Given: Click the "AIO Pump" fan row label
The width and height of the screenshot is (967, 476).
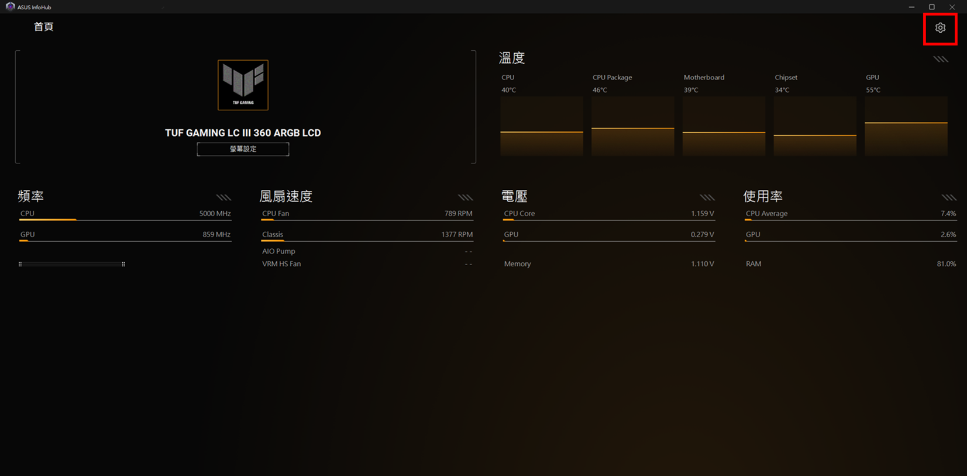Looking at the screenshot, I should [x=278, y=251].
